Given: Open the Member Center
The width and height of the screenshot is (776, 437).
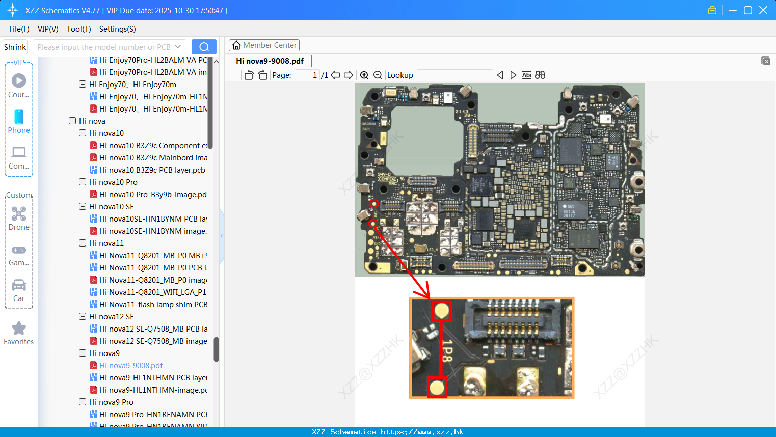Looking at the screenshot, I should click(264, 45).
